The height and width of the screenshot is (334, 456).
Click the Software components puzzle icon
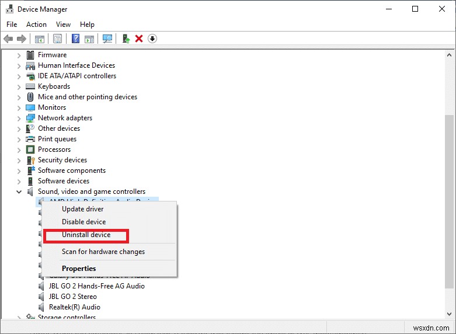[31, 170]
